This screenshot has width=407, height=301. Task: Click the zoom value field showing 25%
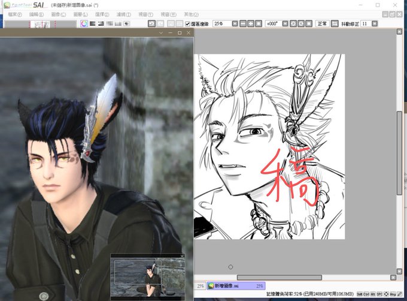[x=222, y=23]
